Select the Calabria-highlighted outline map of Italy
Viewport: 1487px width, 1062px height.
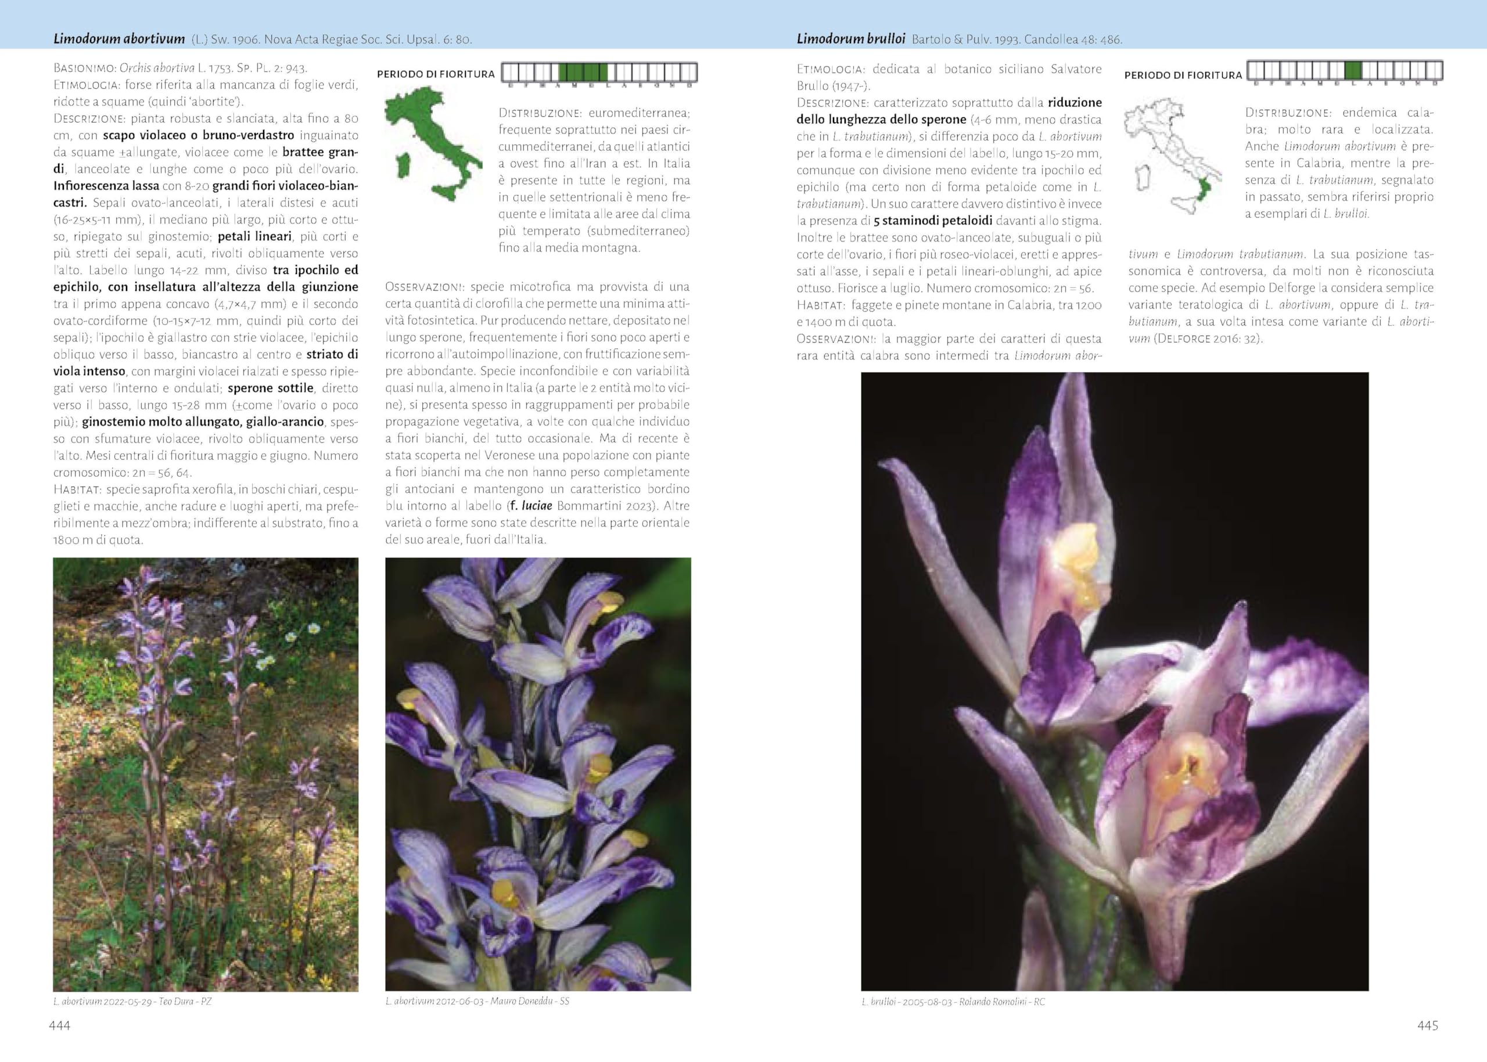(x=1172, y=156)
